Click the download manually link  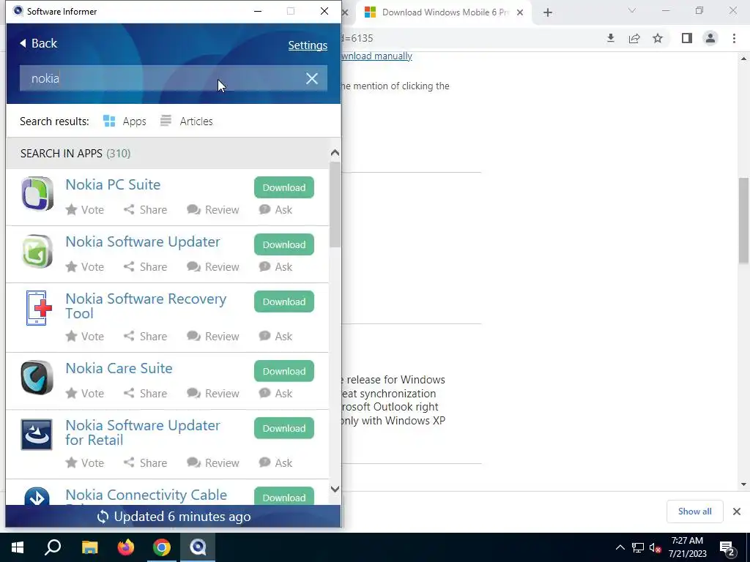[376, 56]
